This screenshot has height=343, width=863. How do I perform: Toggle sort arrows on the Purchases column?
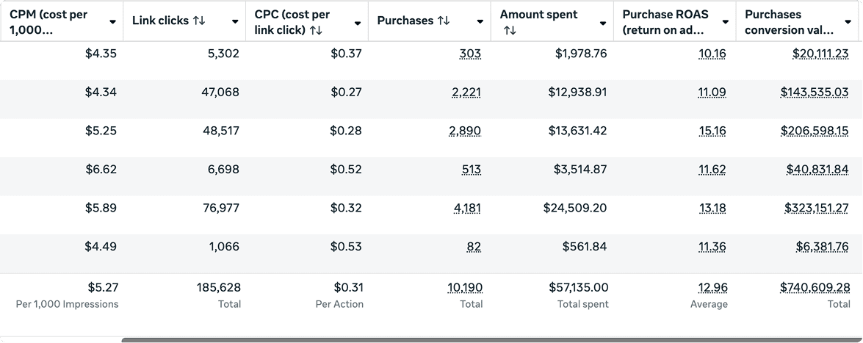[x=443, y=21]
